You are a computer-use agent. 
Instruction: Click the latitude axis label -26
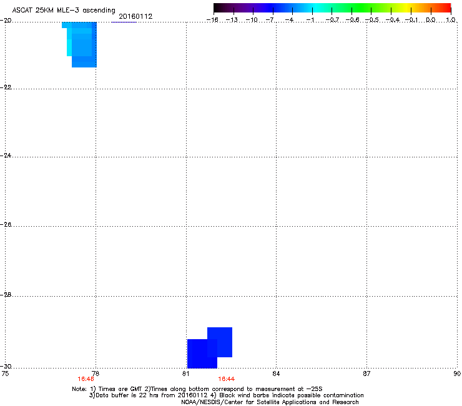point(6,225)
